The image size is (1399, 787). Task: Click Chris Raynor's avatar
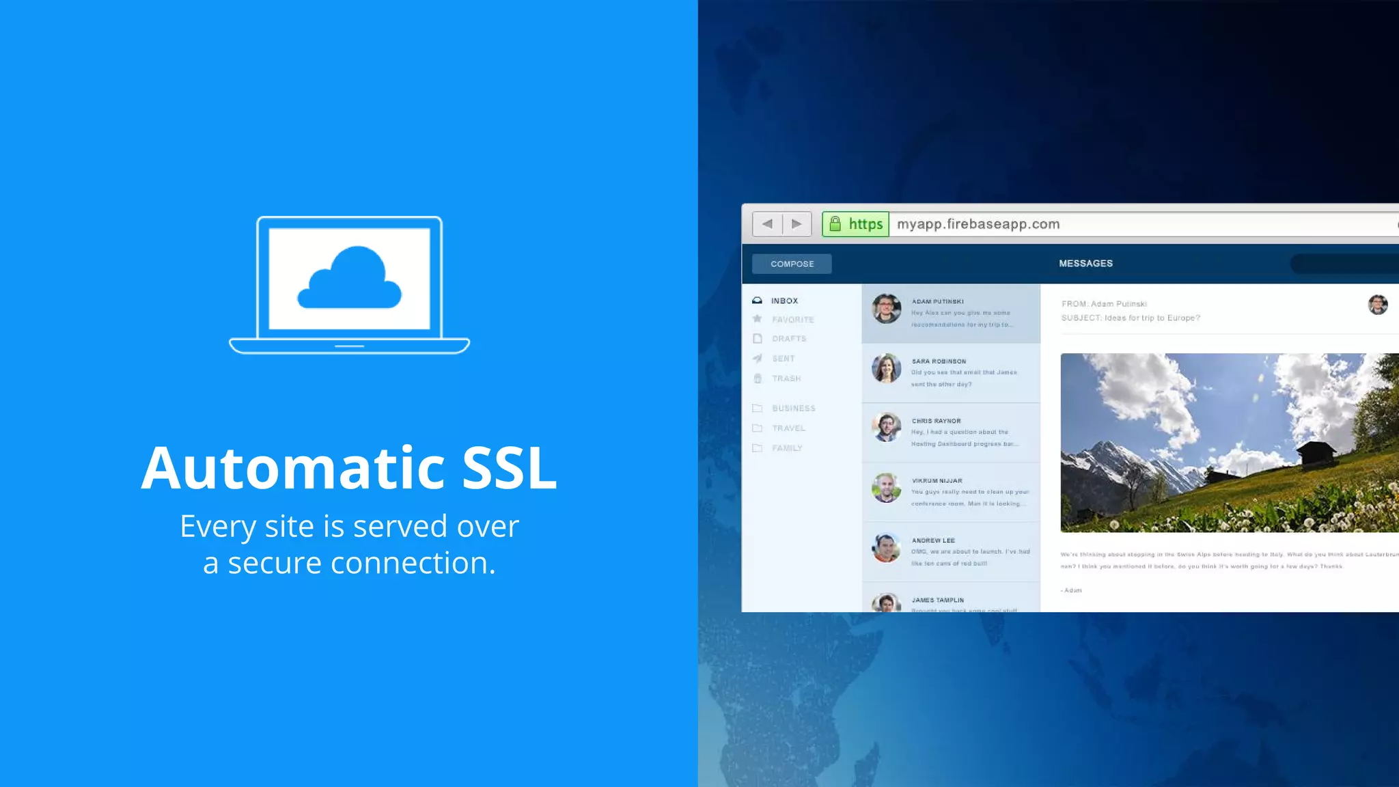886,428
